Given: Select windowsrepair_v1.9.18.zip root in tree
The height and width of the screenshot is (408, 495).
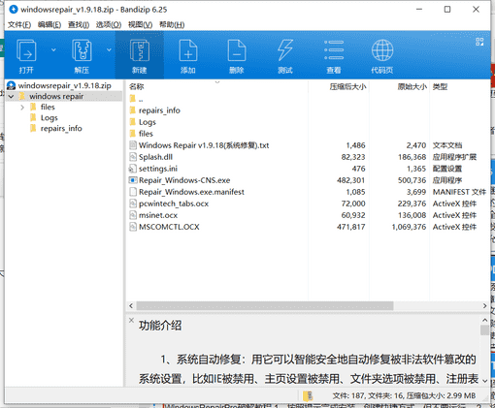Looking at the screenshot, I should point(64,85).
